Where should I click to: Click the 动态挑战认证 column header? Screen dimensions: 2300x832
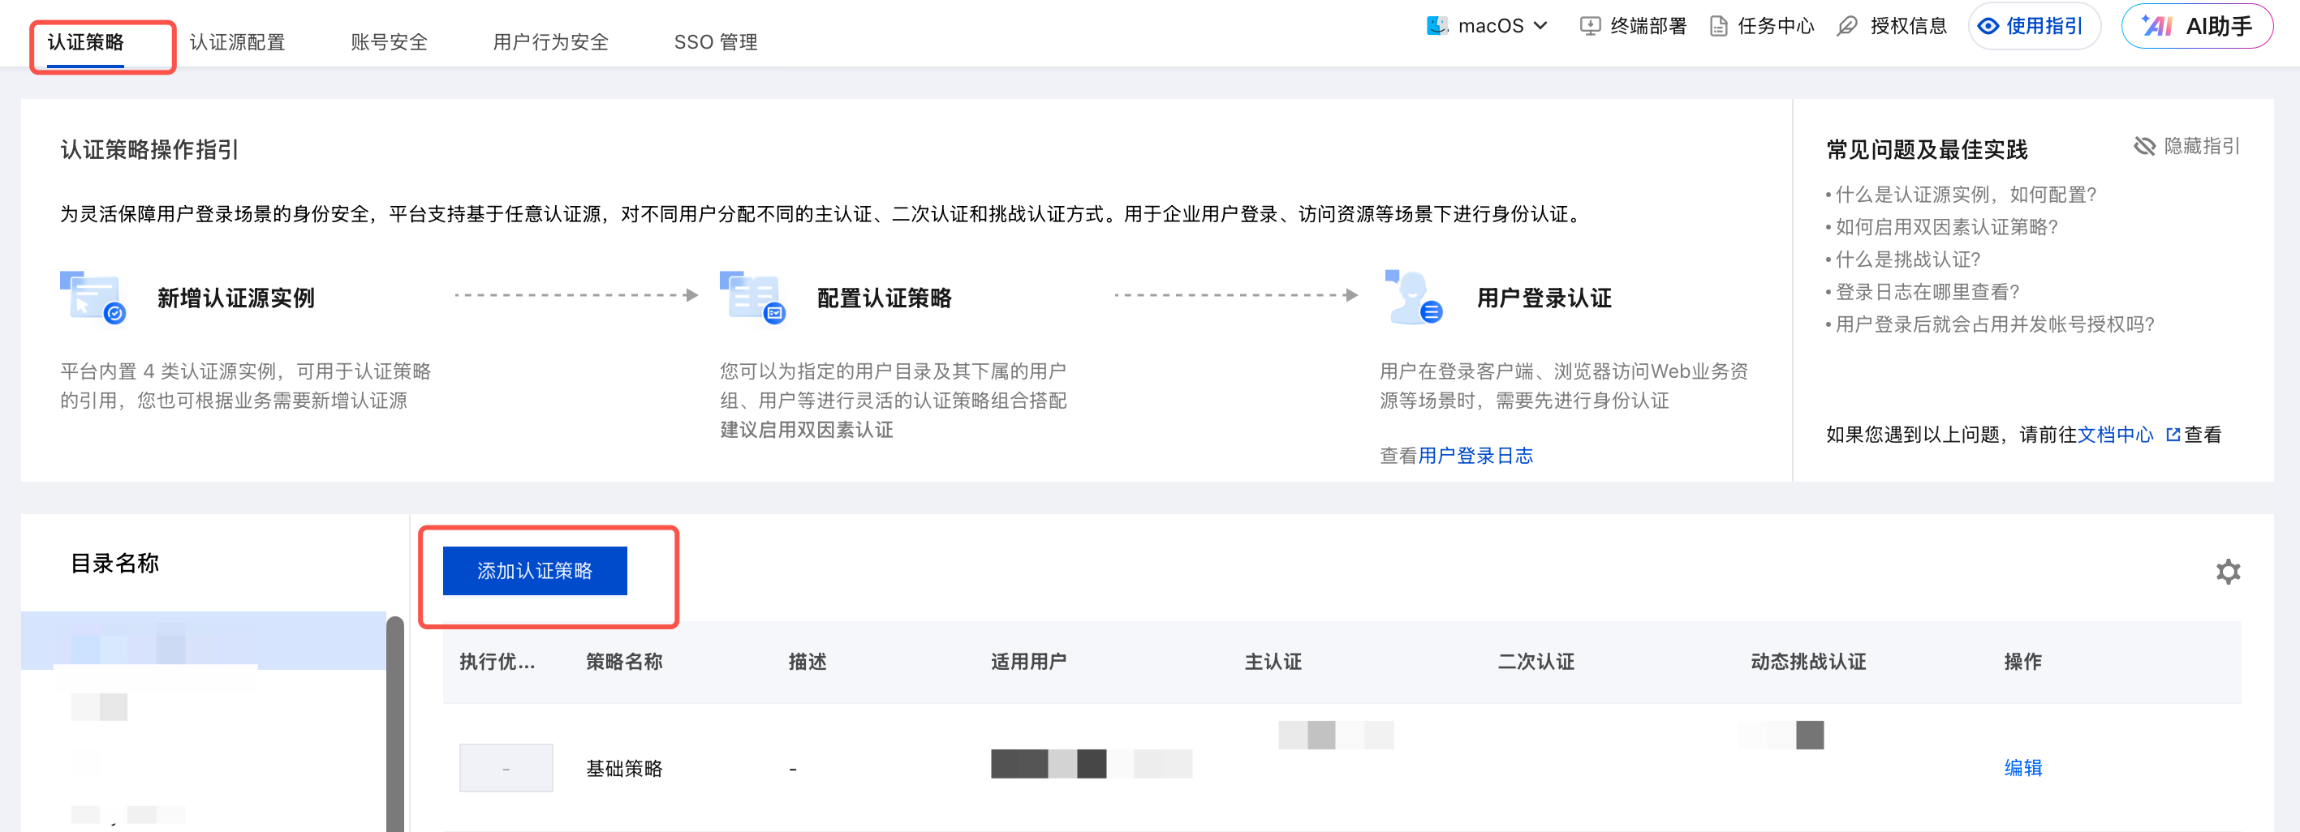(1808, 662)
